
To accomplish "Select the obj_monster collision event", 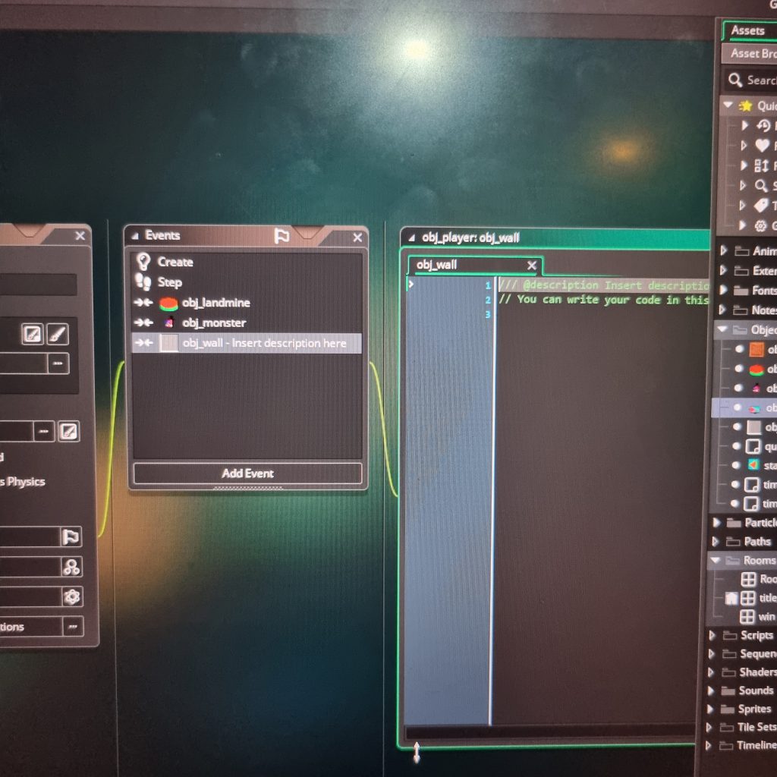I will click(x=213, y=322).
